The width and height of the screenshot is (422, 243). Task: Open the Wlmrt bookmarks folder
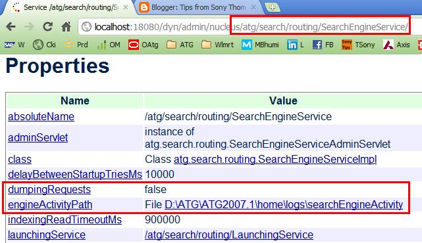pos(217,45)
